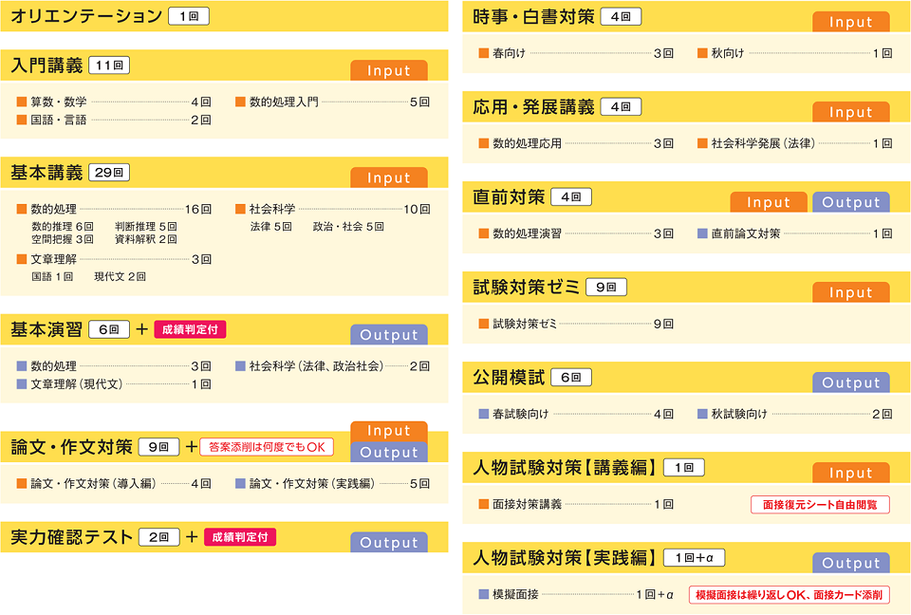Click the blue square beside 模擬面接
Viewport: 911px width, 615px height.
click(x=484, y=595)
